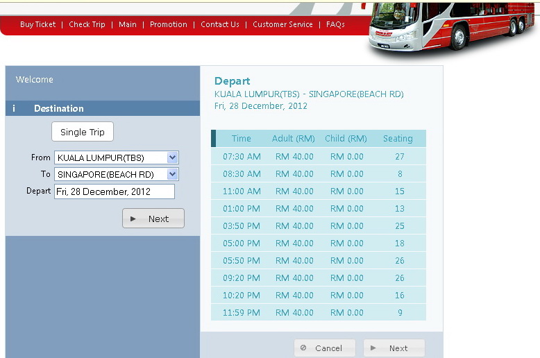Click the info icon beside Destination

[x=14, y=108]
